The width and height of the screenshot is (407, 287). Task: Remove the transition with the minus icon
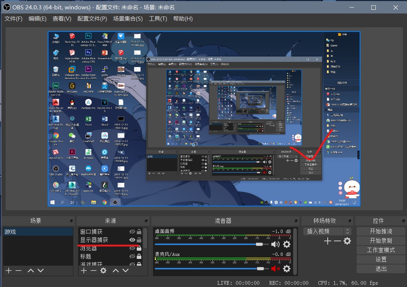(x=337, y=241)
